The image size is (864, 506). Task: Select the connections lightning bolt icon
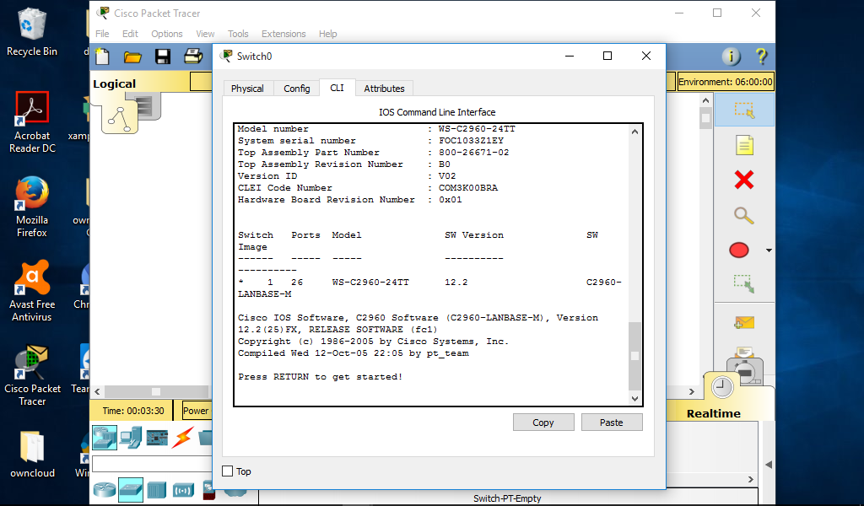point(182,438)
